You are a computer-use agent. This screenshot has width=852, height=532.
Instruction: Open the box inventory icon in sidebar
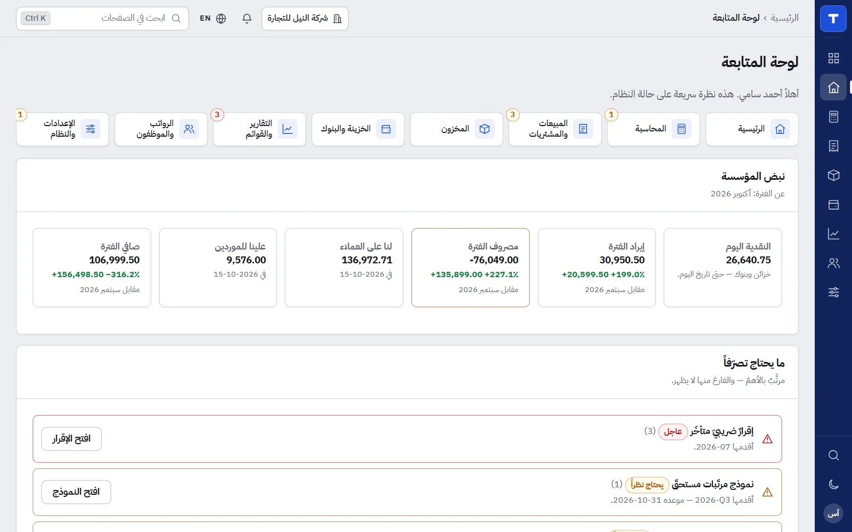click(x=833, y=175)
